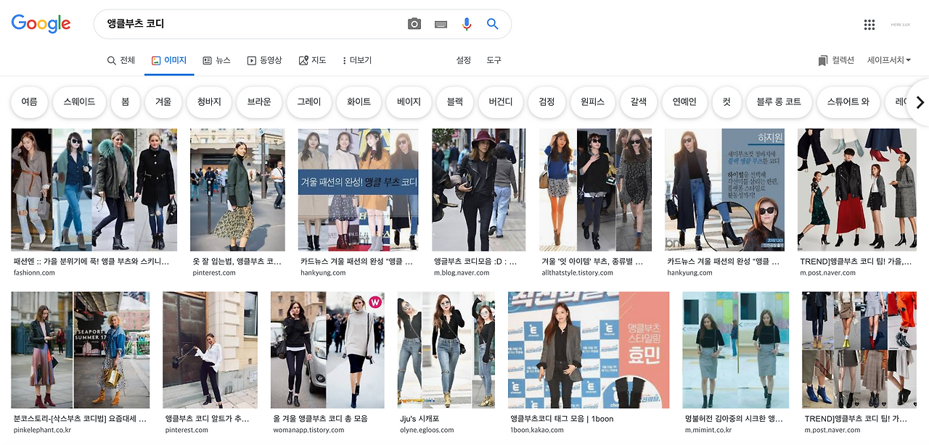Run the search with the magnifier icon
This screenshot has width=929, height=445.
[x=492, y=23]
